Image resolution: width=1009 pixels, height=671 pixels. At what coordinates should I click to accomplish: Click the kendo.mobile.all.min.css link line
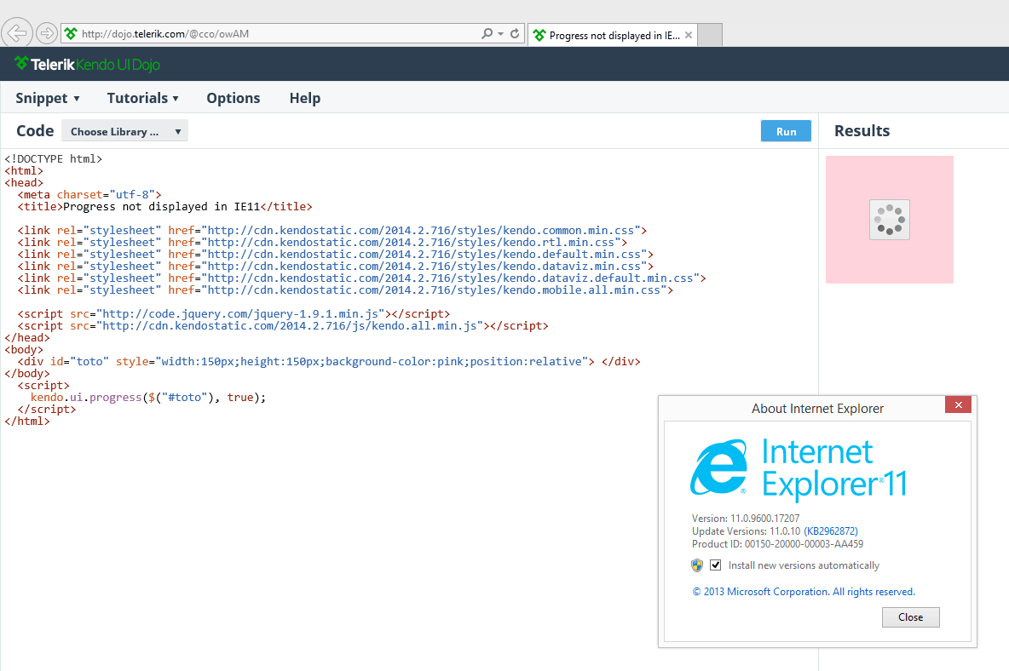[345, 290]
